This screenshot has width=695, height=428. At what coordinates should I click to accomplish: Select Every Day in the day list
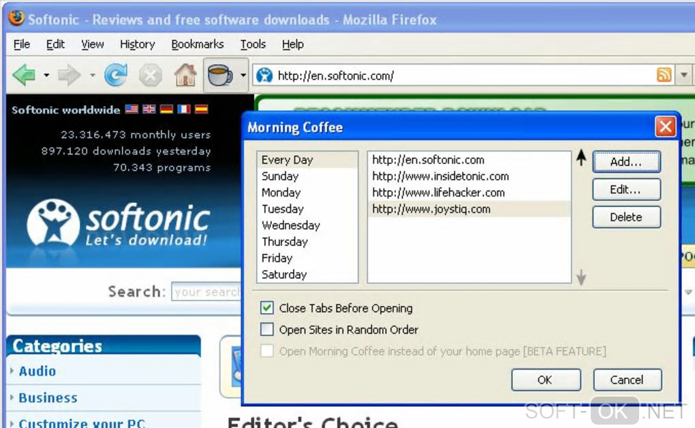[x=307, y=160]
